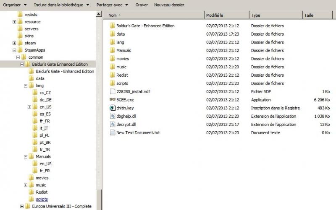Click 'Document texte' type text
This screenshot has height=210, width=336.
click(265, 132)
